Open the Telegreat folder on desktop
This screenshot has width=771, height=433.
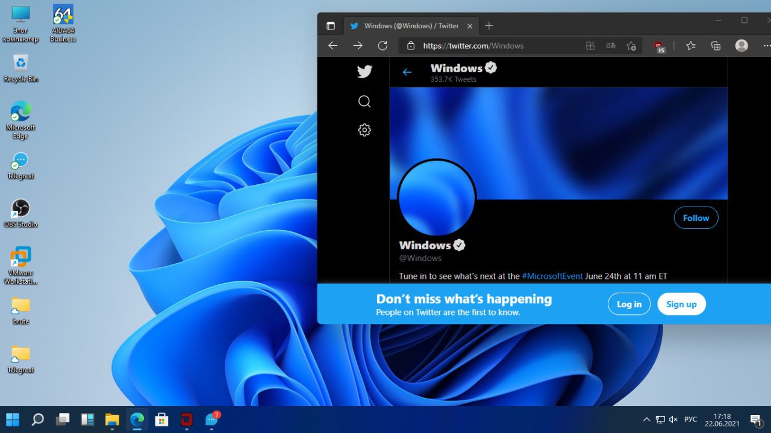20,360
